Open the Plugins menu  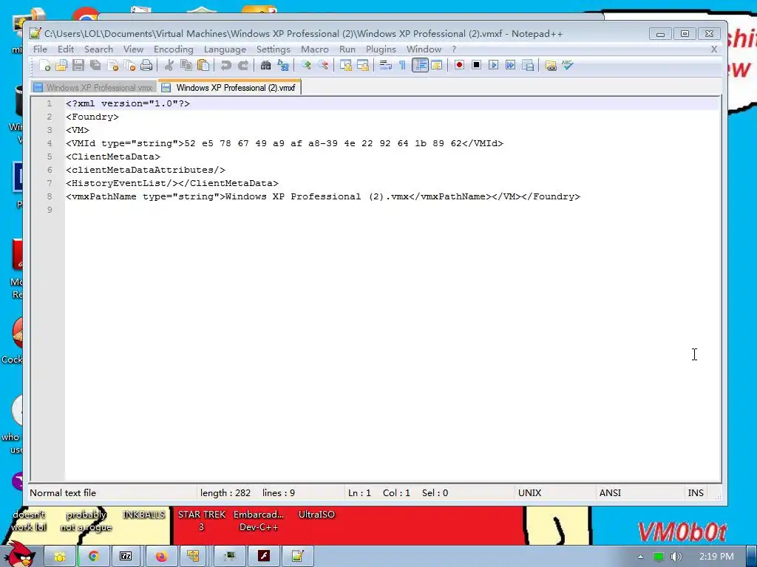[x=381, y=49]
